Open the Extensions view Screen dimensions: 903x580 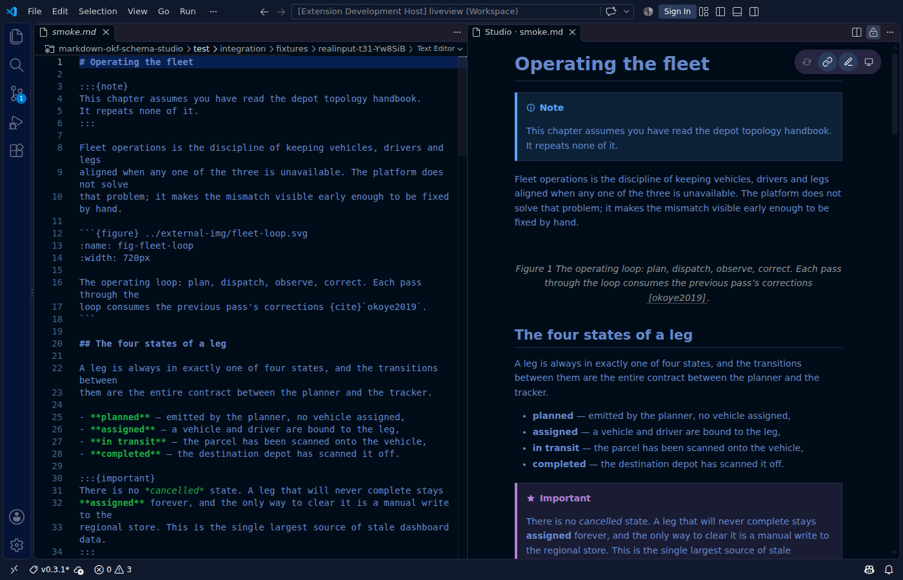click(x=17, y=151)
